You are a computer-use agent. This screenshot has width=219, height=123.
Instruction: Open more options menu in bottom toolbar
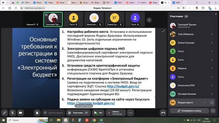tap(130, 113)
